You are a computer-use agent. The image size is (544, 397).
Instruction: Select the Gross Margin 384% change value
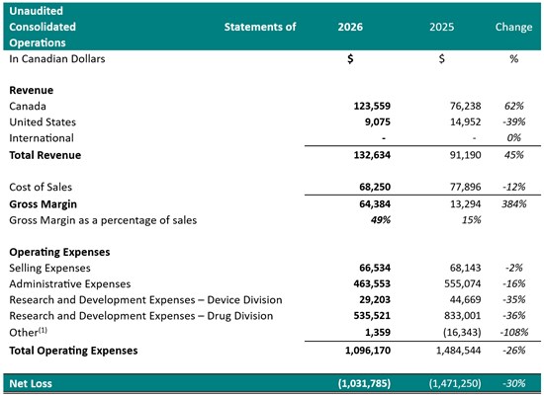[x=513, y=203]
